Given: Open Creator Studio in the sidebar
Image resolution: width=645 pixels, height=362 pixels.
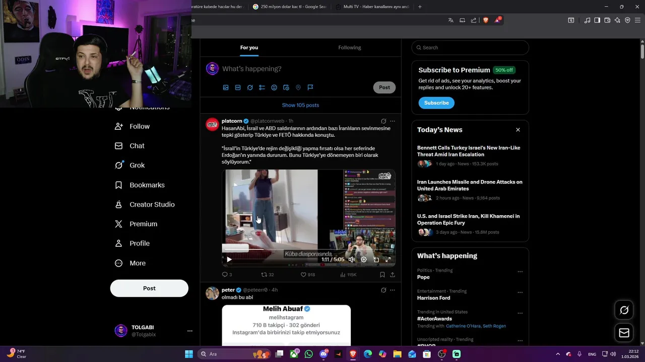Looking at the screenshot, I should coord(145,205).
